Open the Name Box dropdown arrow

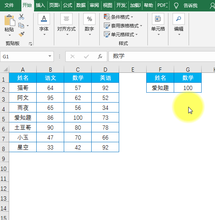point(50,56)
